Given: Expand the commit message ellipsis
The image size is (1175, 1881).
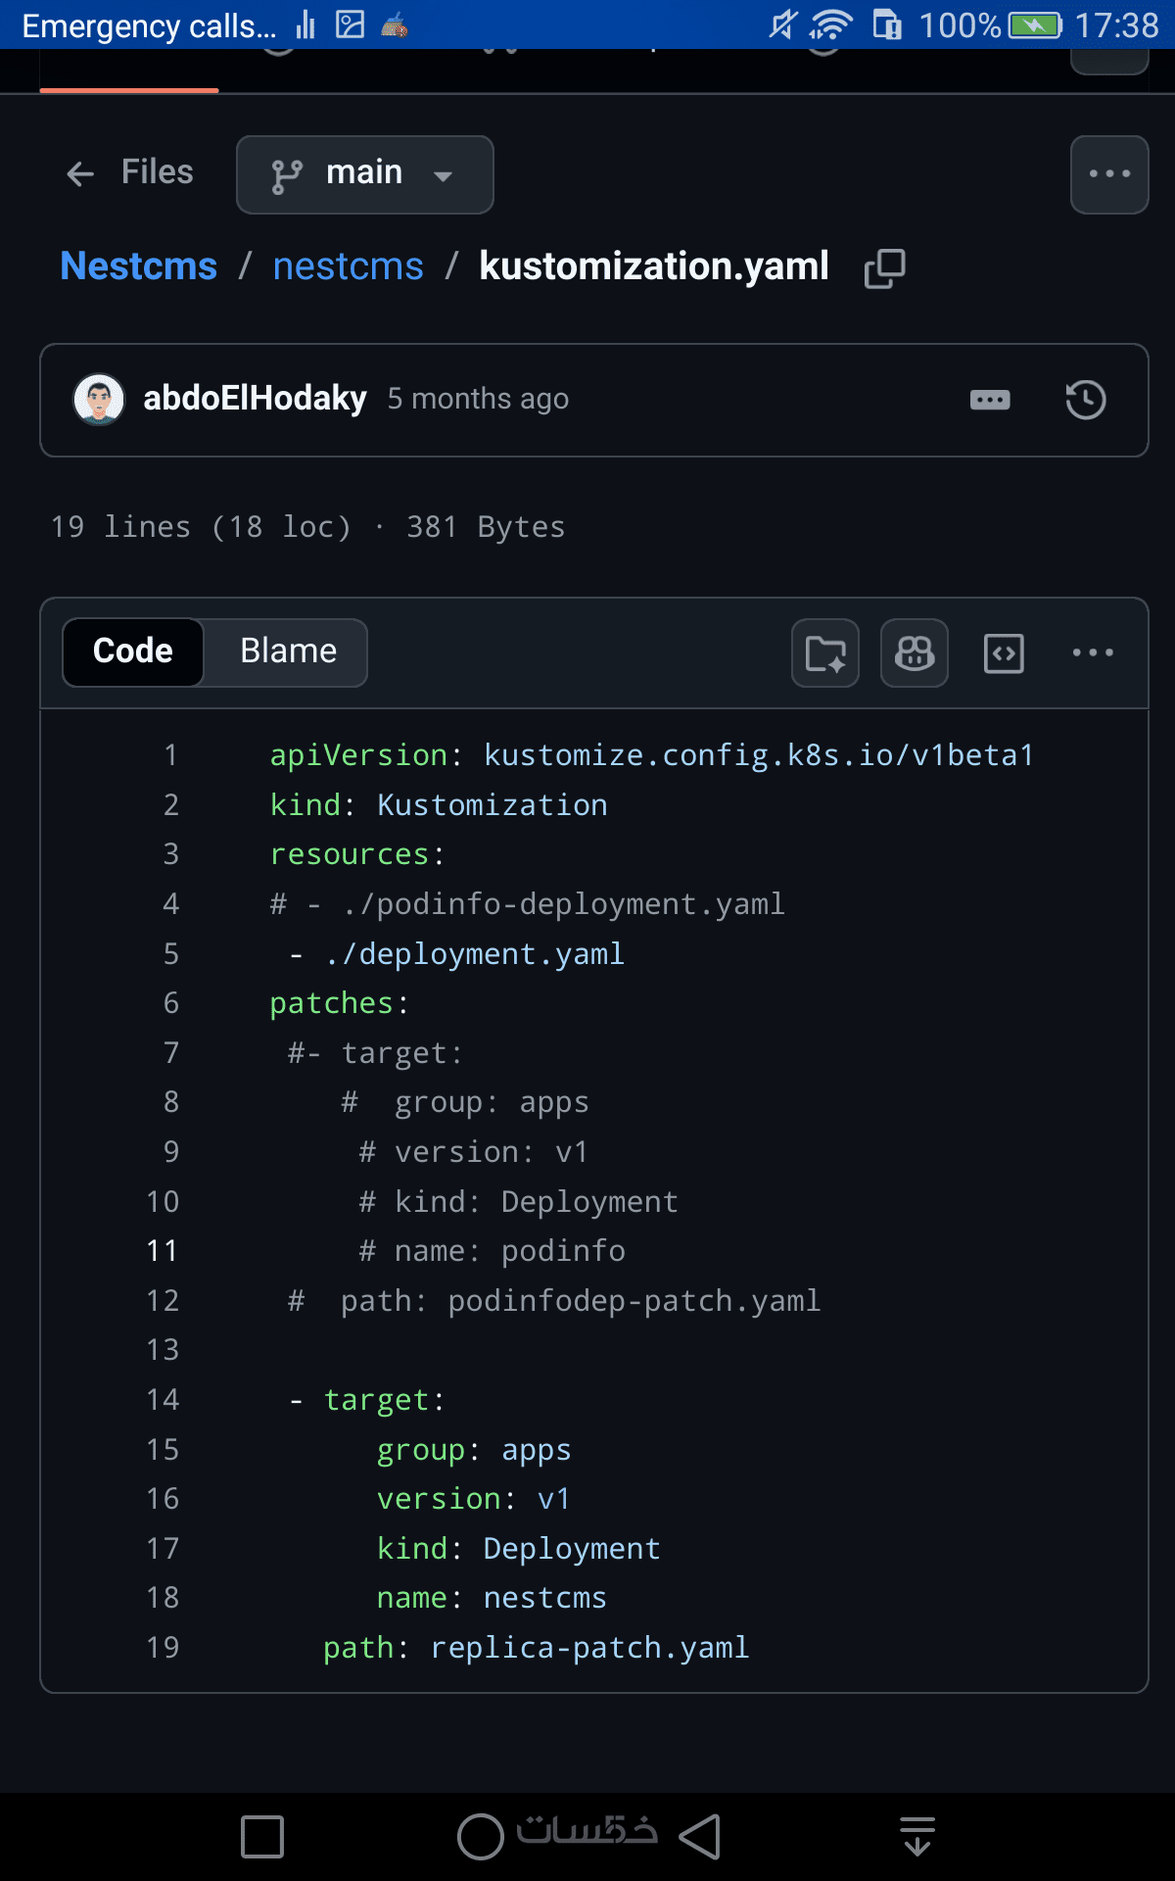Looking at the screenshot, I should click(989, 400).
